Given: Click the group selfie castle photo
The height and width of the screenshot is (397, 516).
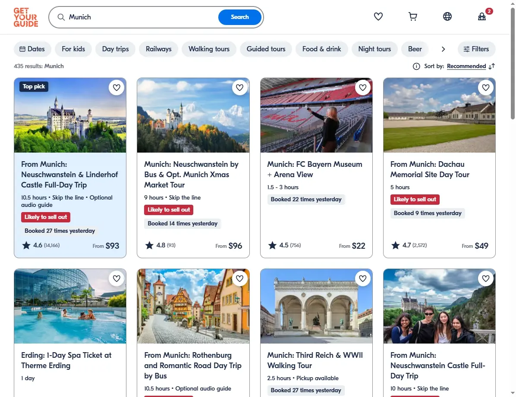Looking at the screenshot, I should (x=439, y=306).
